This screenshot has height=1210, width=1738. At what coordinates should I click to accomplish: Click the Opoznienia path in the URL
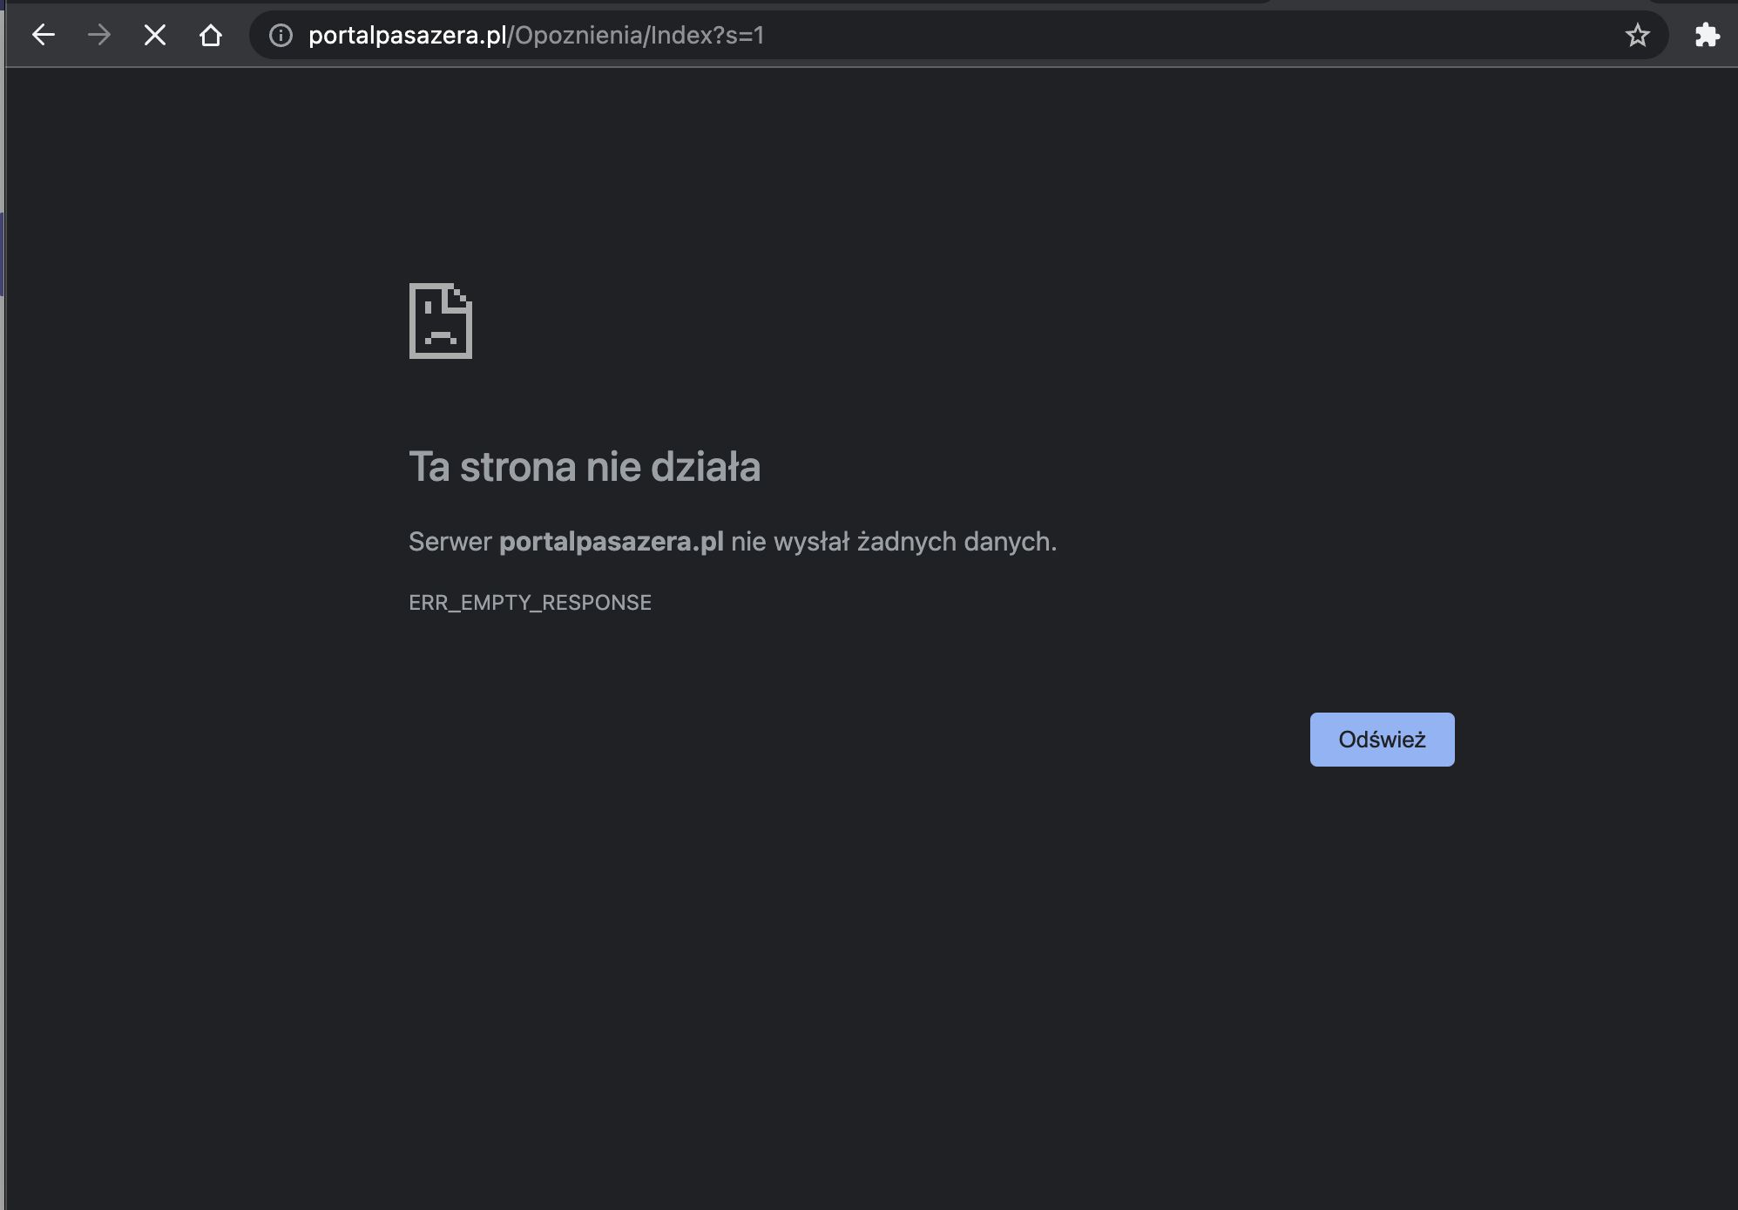pos(576,36)
